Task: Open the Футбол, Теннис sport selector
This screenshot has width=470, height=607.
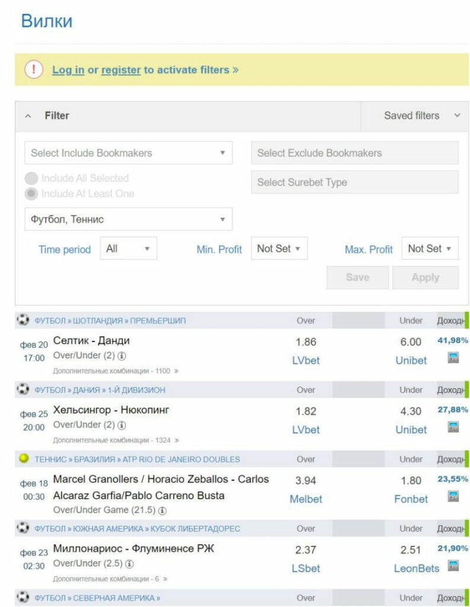Action: (x=128, y=219)
